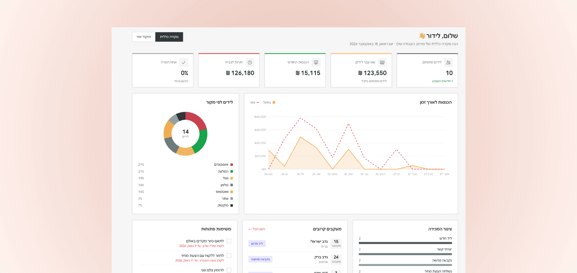Click the נקבעה פגישה pipeline progress bar
The height and width of the screenshot is (273, 577).
(405, 265)
